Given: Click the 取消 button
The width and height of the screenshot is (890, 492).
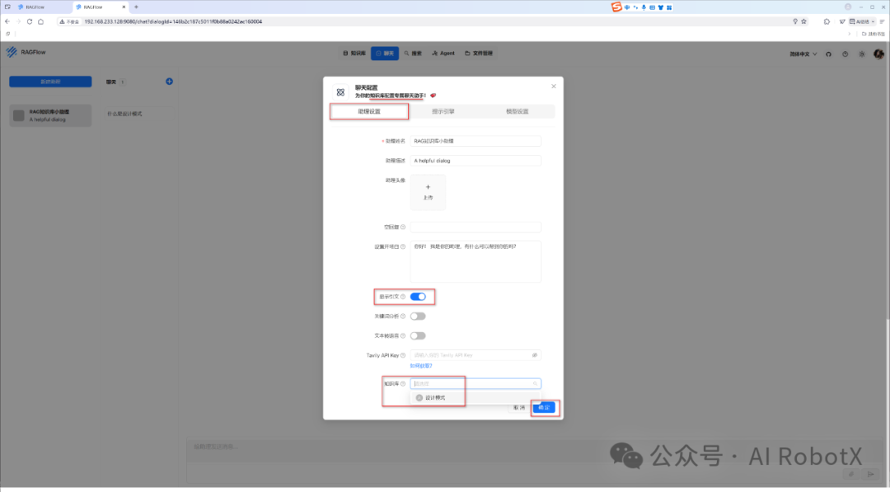Looking at the screenshot, I should [x=519, y=407].
